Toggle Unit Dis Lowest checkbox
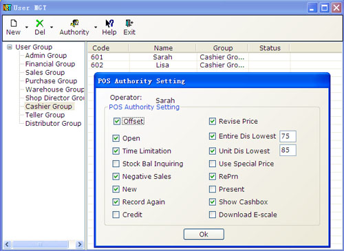The height and width of the screenshot is (251, 344). point(213,151)
